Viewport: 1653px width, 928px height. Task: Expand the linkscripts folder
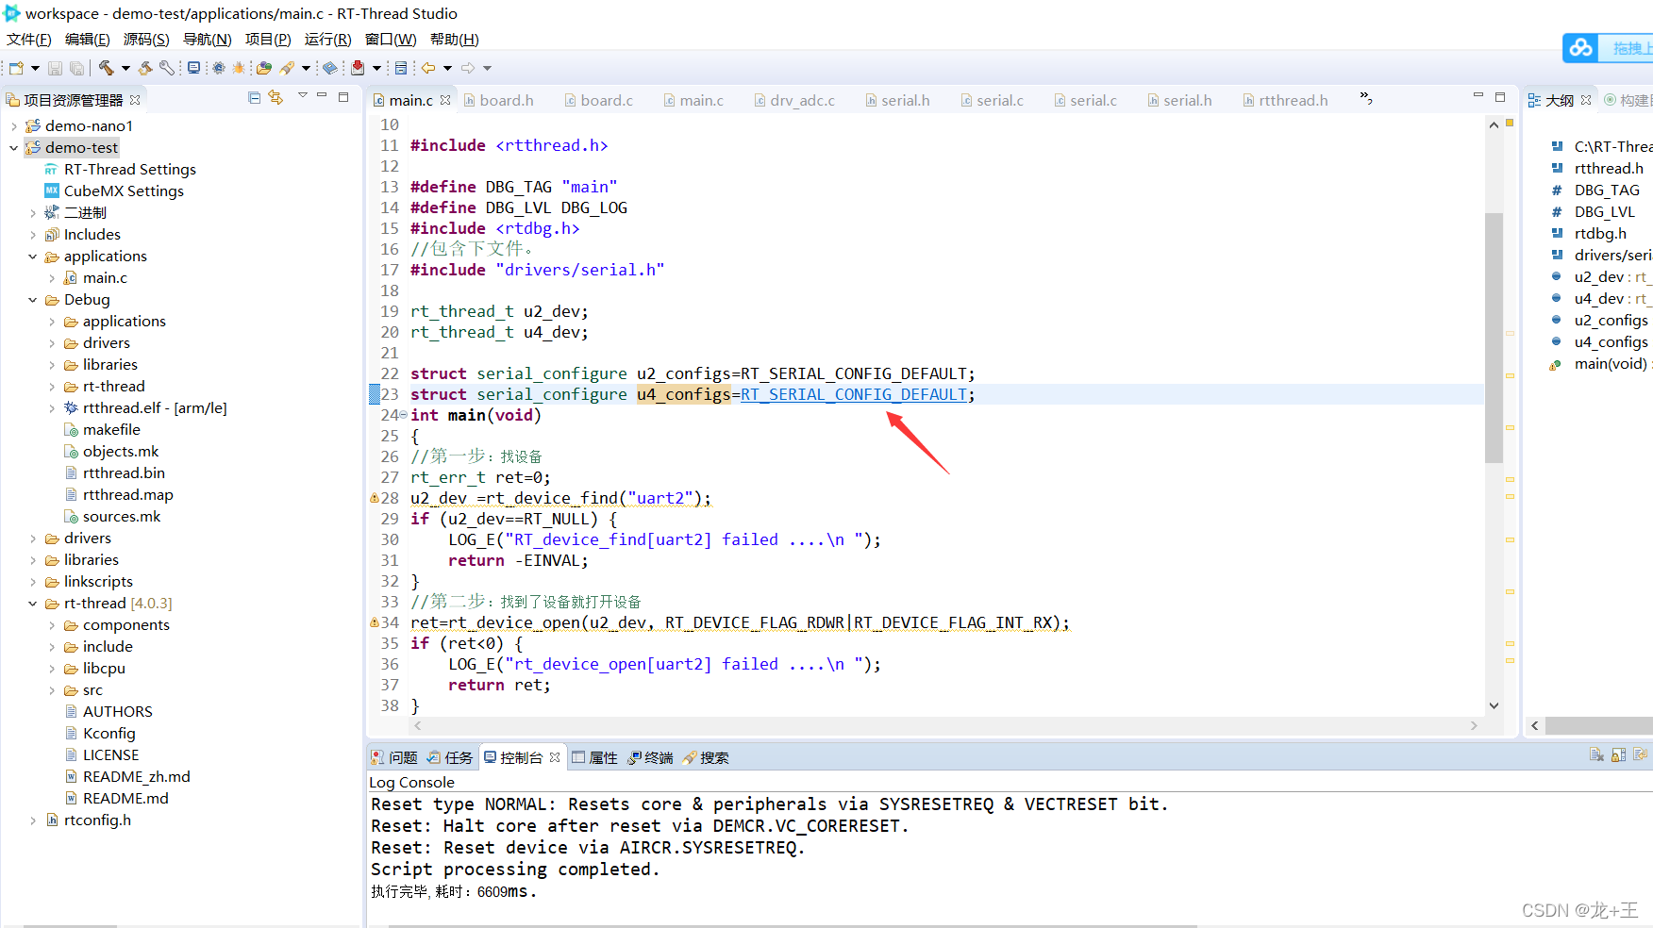32,582
